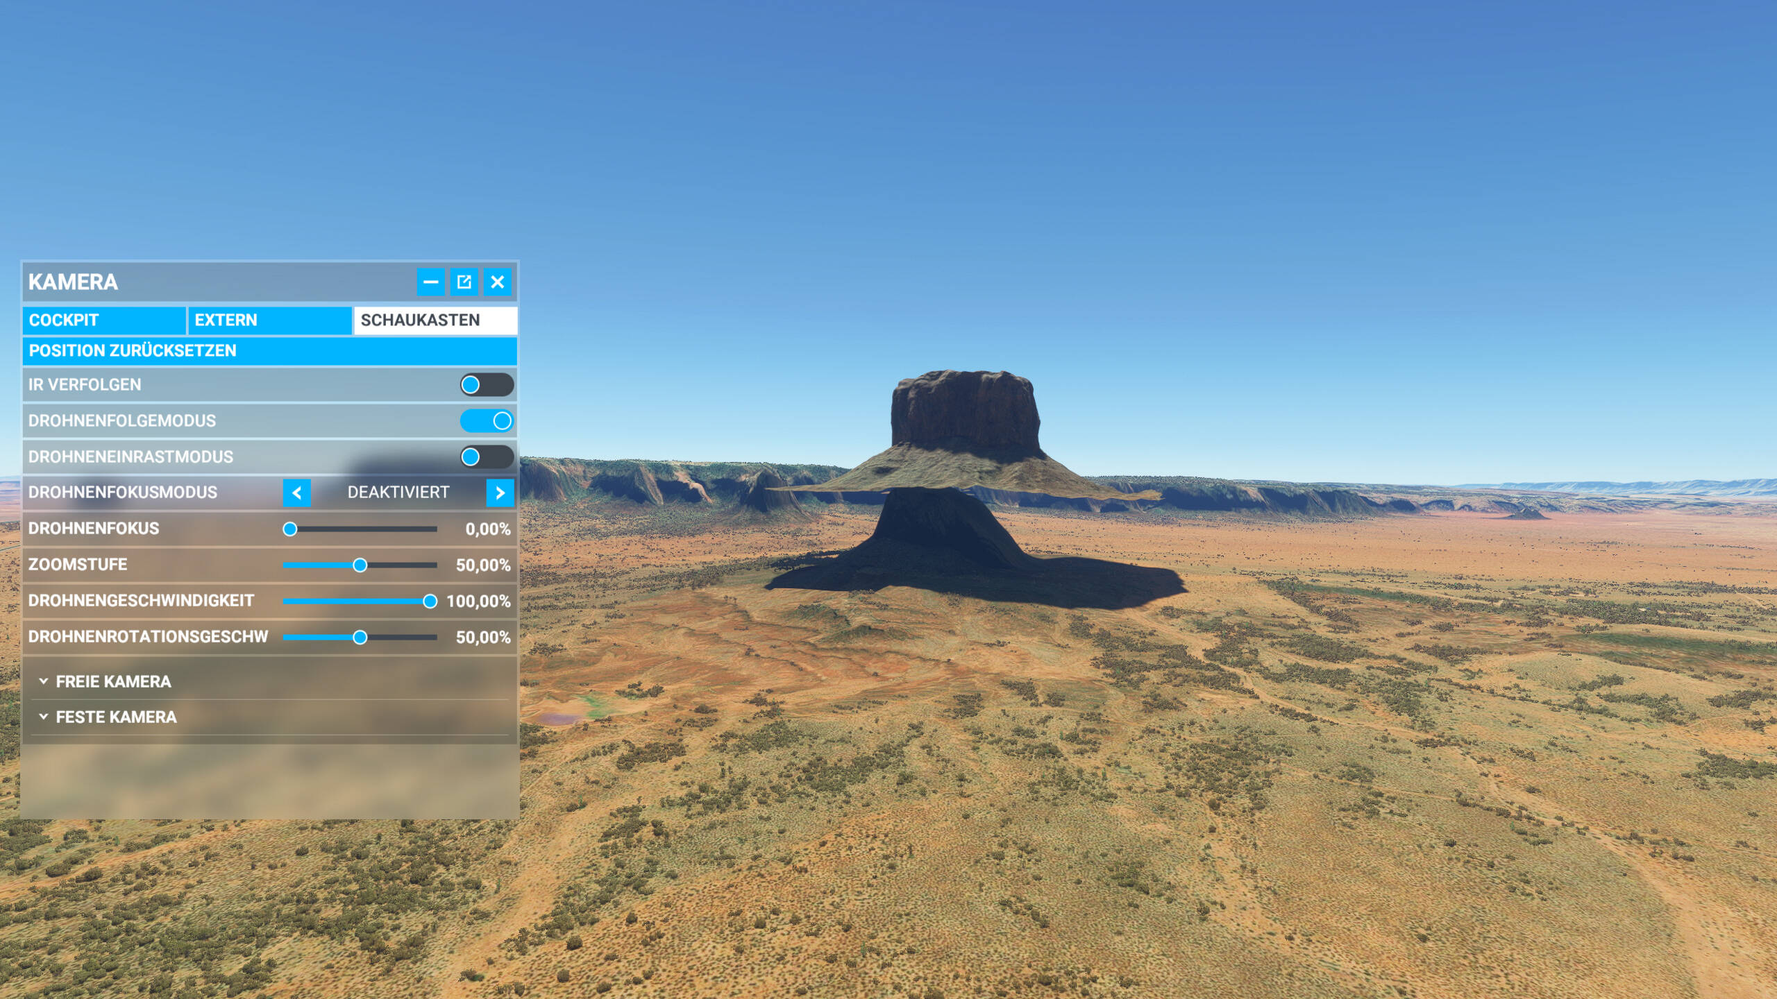This screenshot has width=1777, height=999.
Task: Click Position zurücksetzen button
Action: (x=269, y=350)
